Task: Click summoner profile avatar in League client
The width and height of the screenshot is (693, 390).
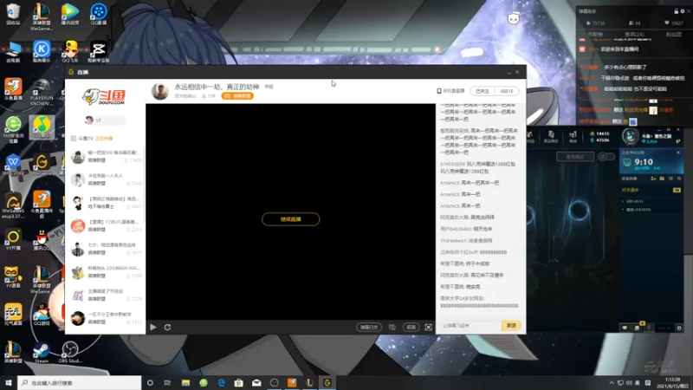Action: click(631, 136)
